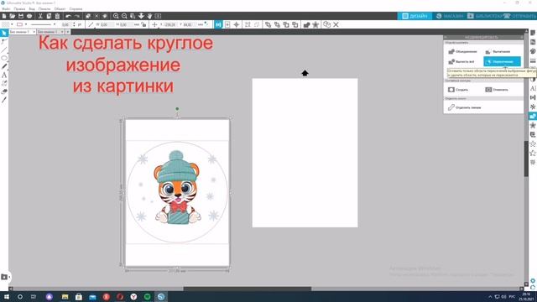Click the Fit to page icon
This screenshot has height=302, width=537.
pos(158,16)
